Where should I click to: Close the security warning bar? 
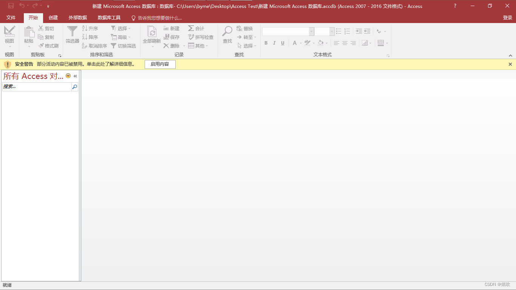[510, 64]
